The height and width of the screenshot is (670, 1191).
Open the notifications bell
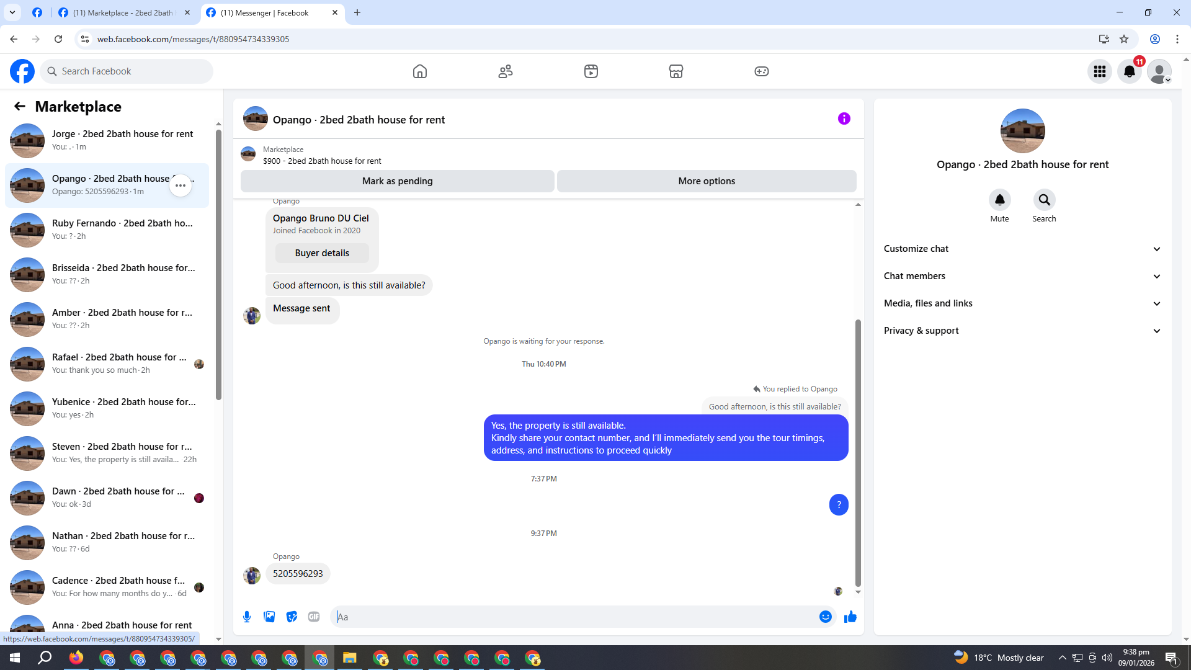coord(1129,71)
